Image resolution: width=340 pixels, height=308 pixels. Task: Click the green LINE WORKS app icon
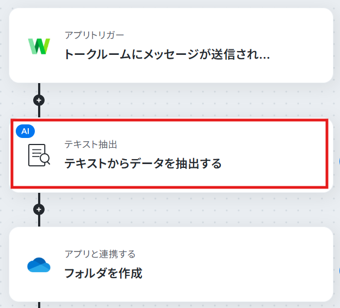(x=39, y=46)
